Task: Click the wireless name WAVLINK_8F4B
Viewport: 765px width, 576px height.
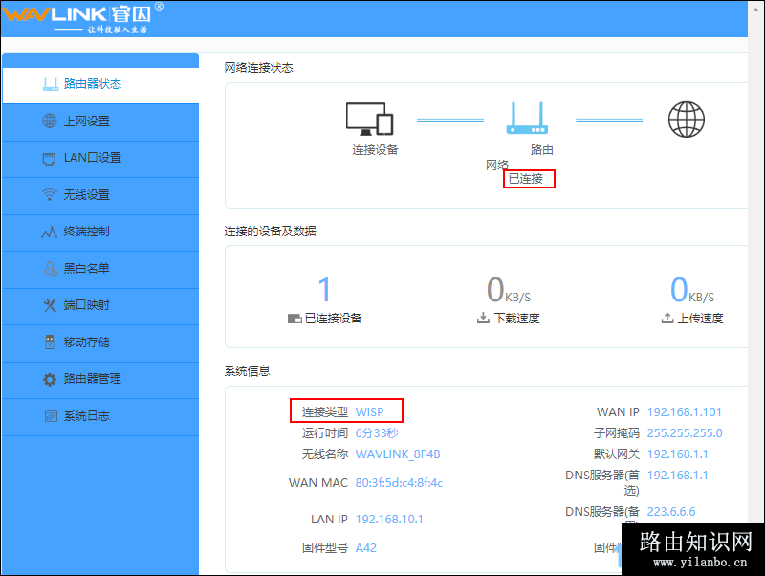Action: click(x=398, y=454)
